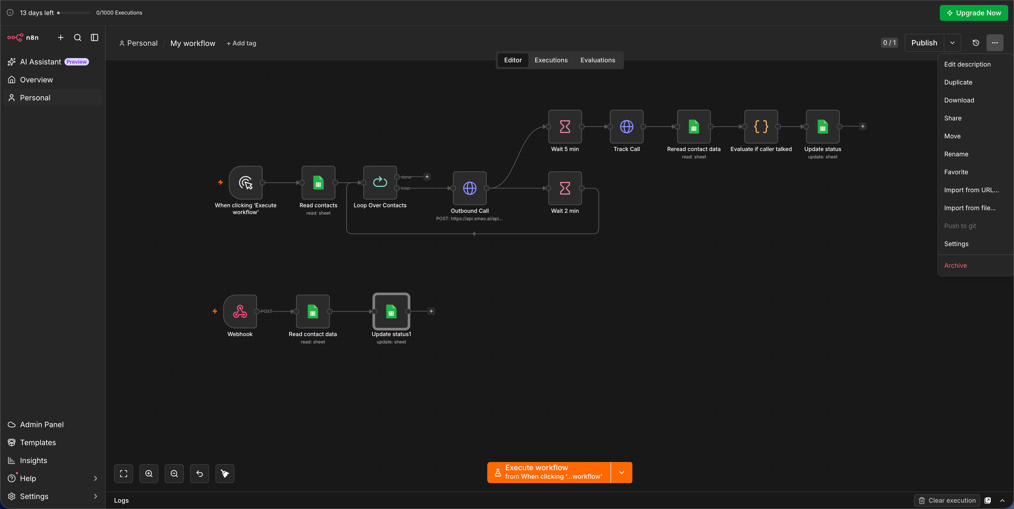Viewport: 1014px width, 509px height.
Task: Switch to Evaluations tab
Action: pos(598,60)
